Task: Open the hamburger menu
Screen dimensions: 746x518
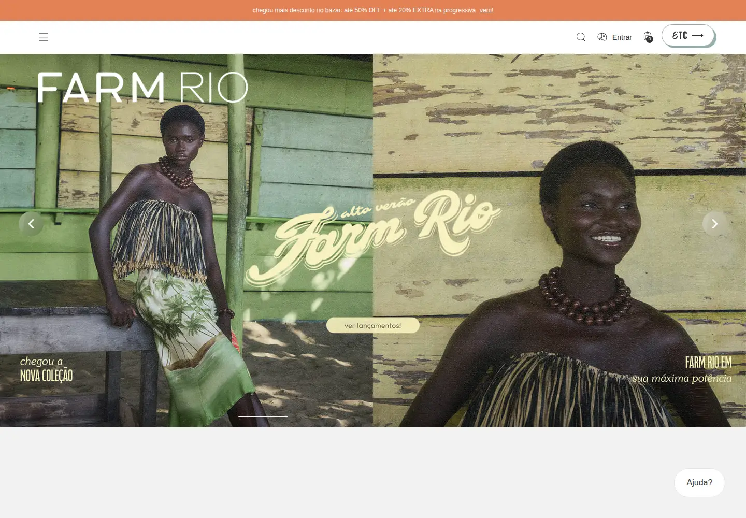Action: [x=44, y=37]
